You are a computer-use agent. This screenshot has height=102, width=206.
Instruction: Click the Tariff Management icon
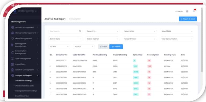[x=13, y=59]
